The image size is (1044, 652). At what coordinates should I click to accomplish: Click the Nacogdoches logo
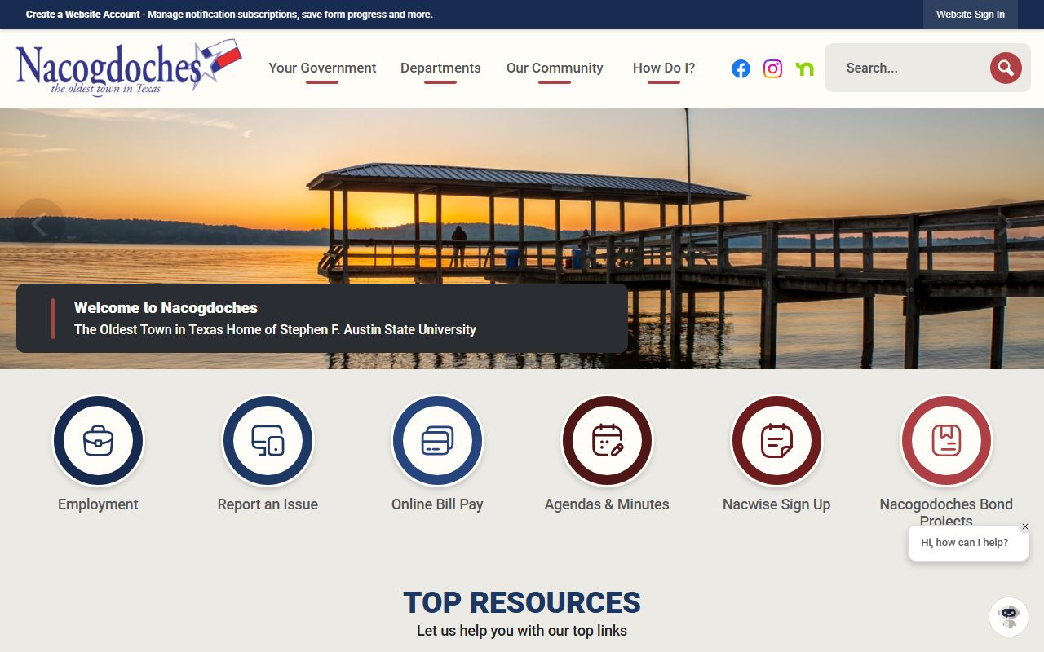129,68
